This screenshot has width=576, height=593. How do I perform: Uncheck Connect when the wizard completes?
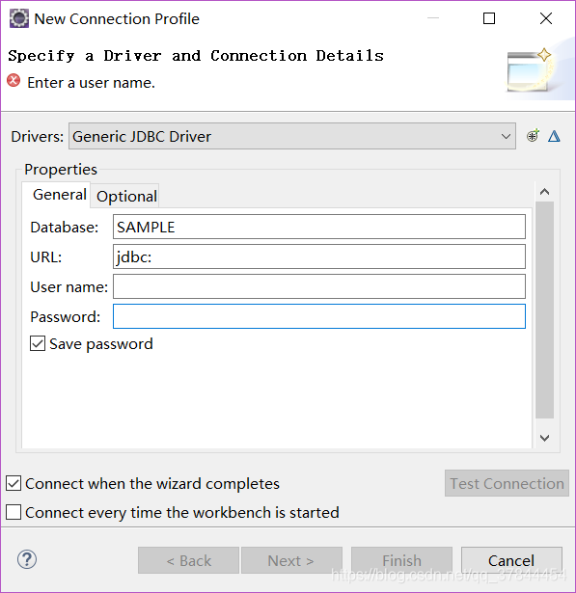coord(14,484)
